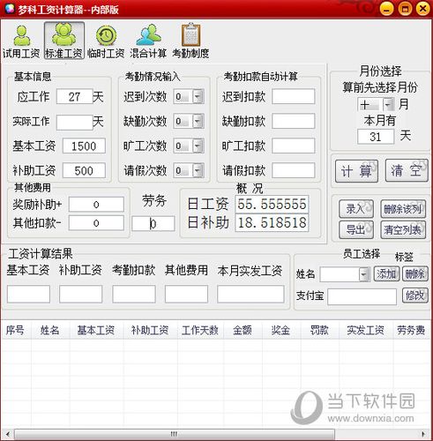Click the 劳务 input field

[x=153, y=224]
